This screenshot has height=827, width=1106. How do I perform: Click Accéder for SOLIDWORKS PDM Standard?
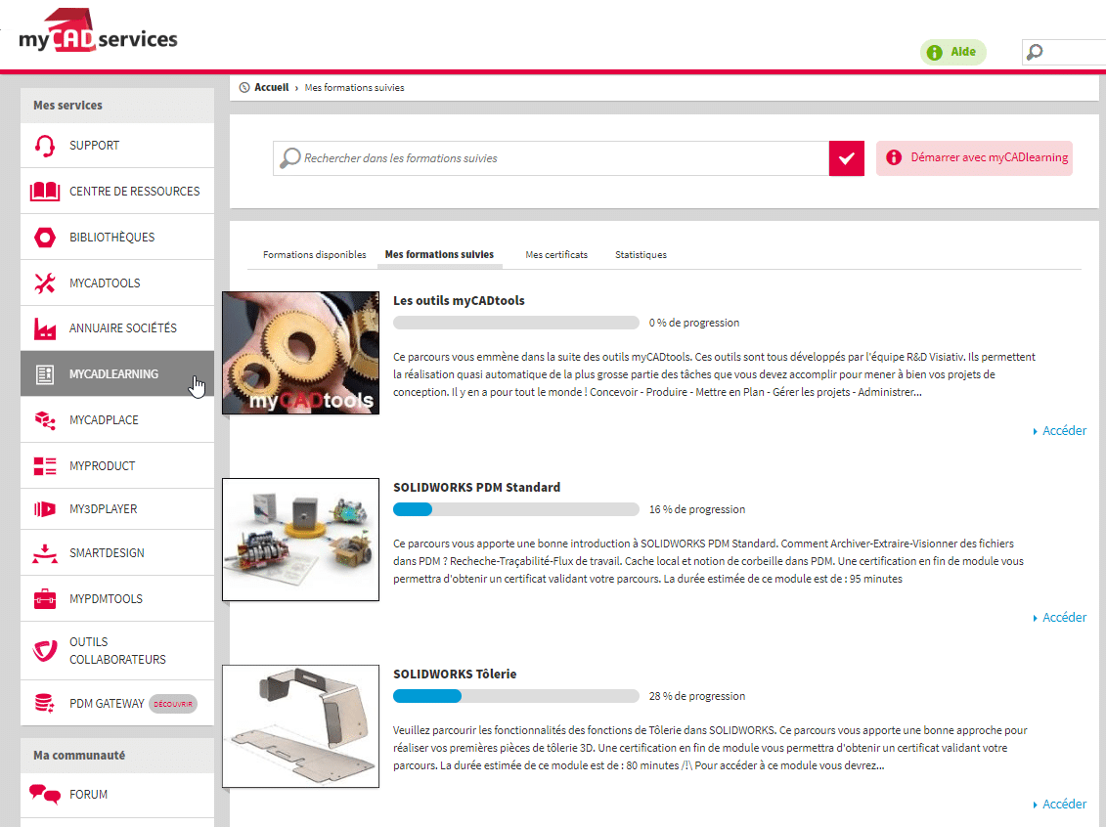[x=1059, y=618]
